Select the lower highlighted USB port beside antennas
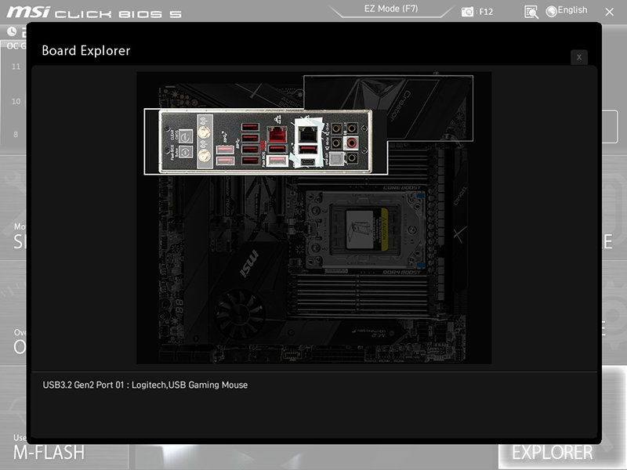The height and width of the screenshot is (470, 627). [225, 161]
